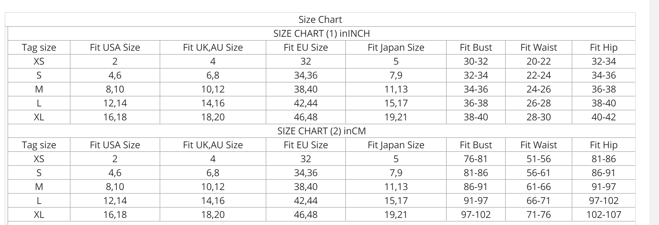Click the "M" tag size in CM chart
Viewport: 659px width, 225px height.
click(x=39, y=187)
